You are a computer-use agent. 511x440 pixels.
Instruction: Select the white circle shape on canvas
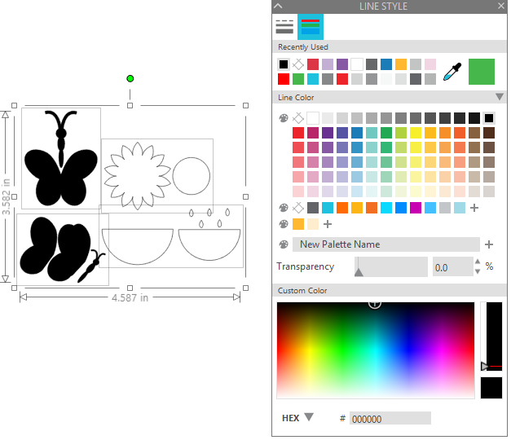coord(192,176)
